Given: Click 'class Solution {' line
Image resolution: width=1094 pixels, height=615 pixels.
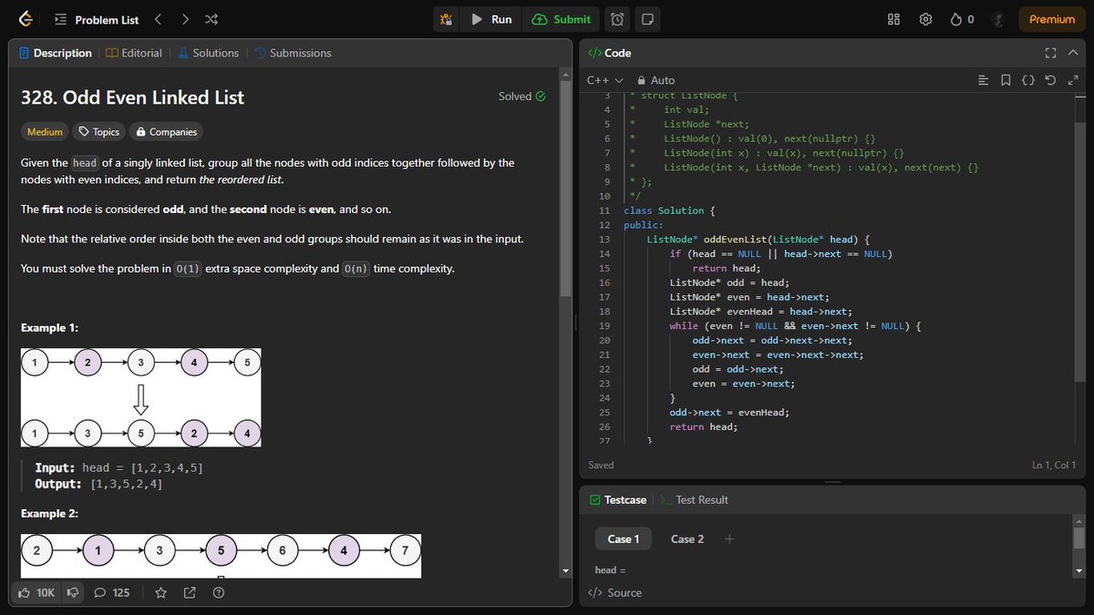Looking at the screenshot, I should click(669, 210).
